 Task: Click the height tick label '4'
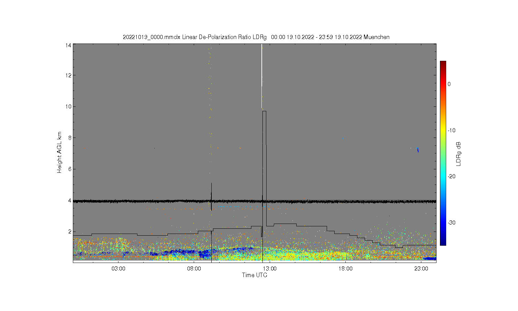coord(70,200)
